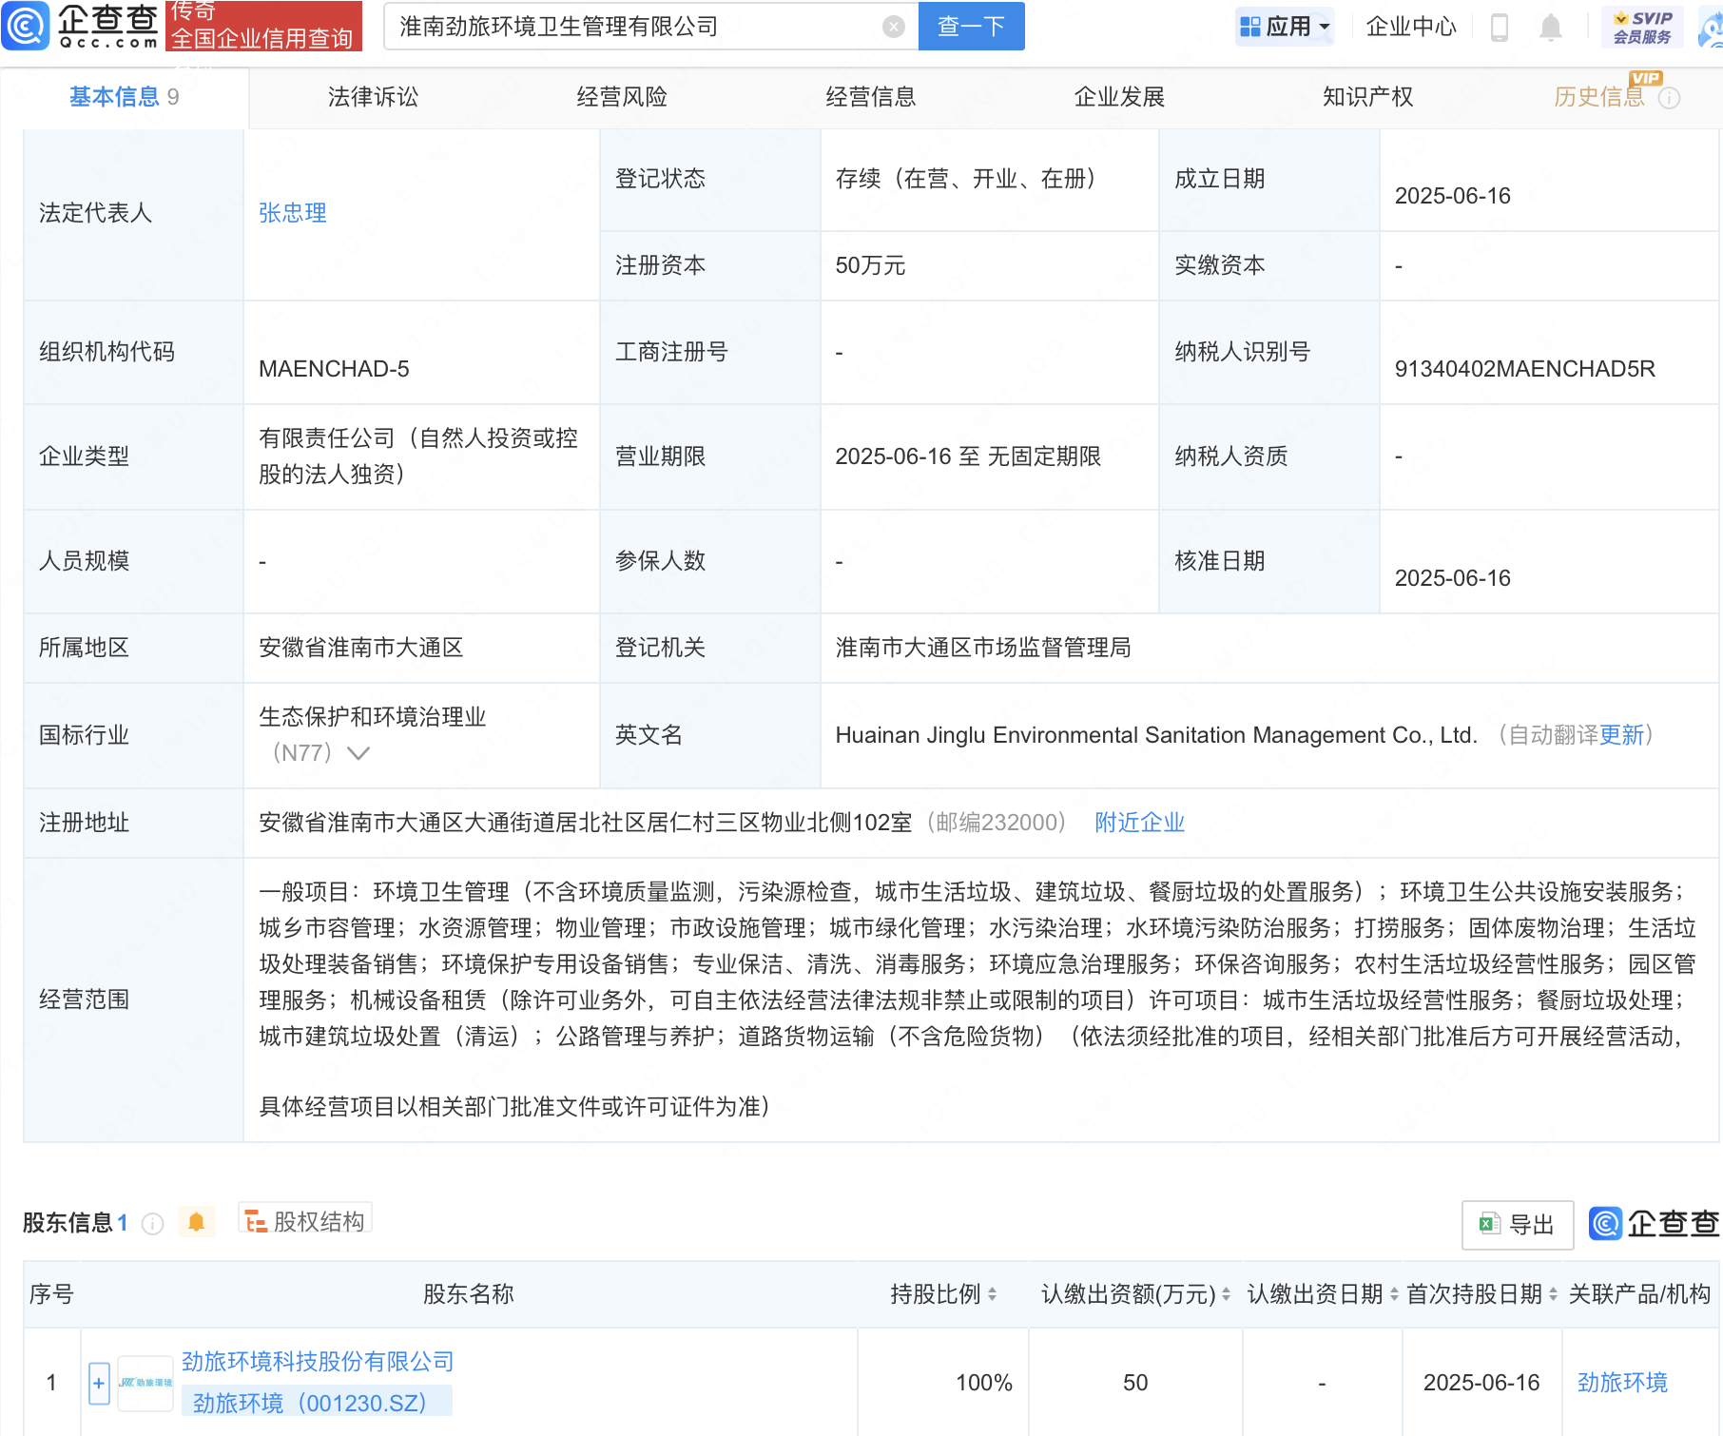The image size is (1723, 1436).
Task: Open 历史信息 VIP tab
Action: pyautogui.click(x=1599, y=97)
